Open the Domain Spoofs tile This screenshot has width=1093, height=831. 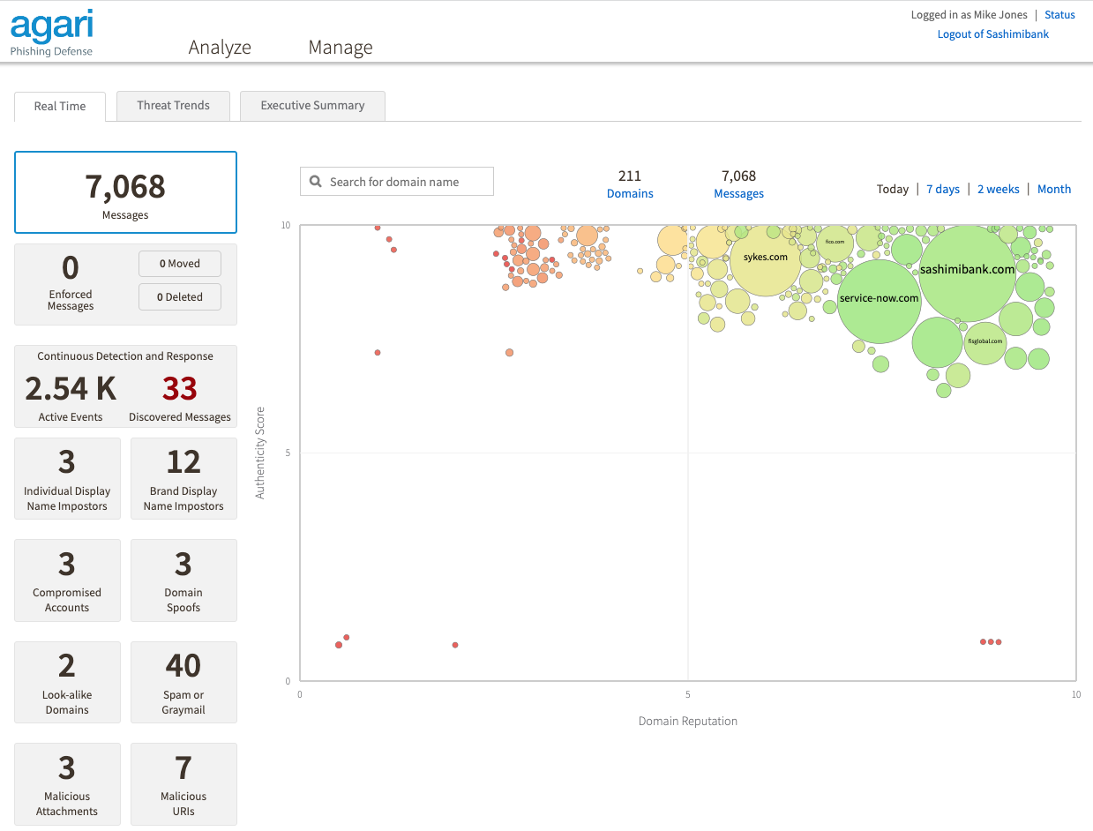pyautogui.click(x=183, y=580)
